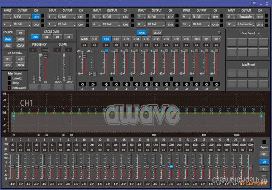Mute CH11 using its speaker icon
This screenshot has width=272, height=190.
[x=206, y=85]
